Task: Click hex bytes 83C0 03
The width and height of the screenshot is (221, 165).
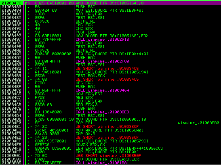Action: 43,105
